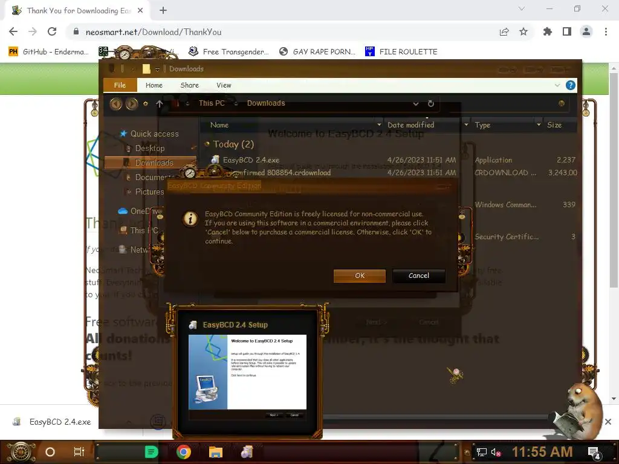Click Cancel in EasyBCD Community Edition dialog

pos(418,275)
